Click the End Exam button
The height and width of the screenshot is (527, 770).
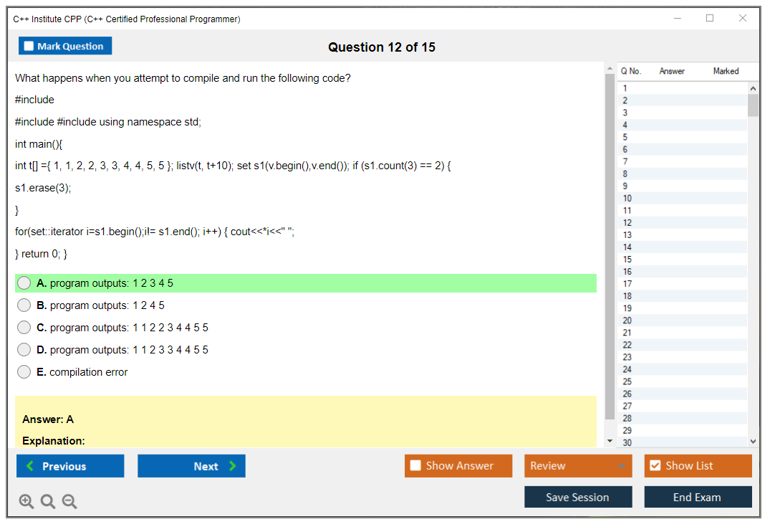[698, 497]
